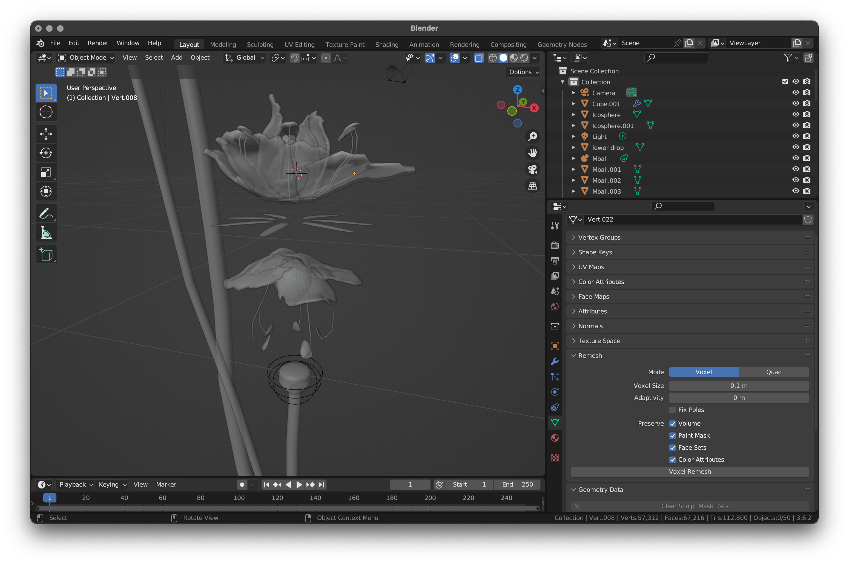This screenshot has height=564, width=849.
Task: Enable the Fix Poles checkbox
Action: (672, 410)
